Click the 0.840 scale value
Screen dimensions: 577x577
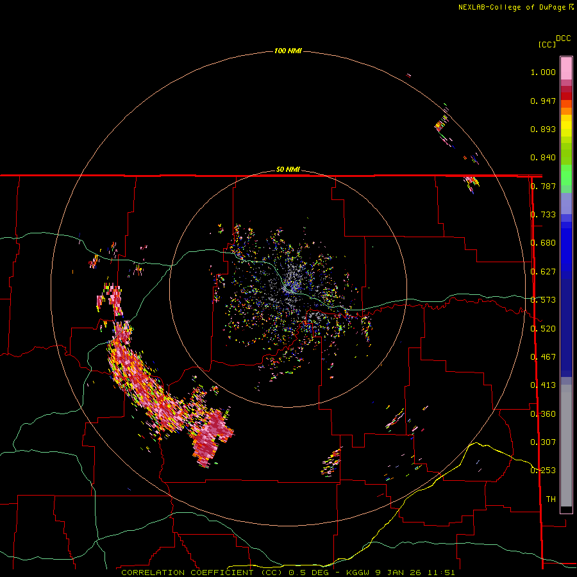pyautogui.click(x=543, y=158)
